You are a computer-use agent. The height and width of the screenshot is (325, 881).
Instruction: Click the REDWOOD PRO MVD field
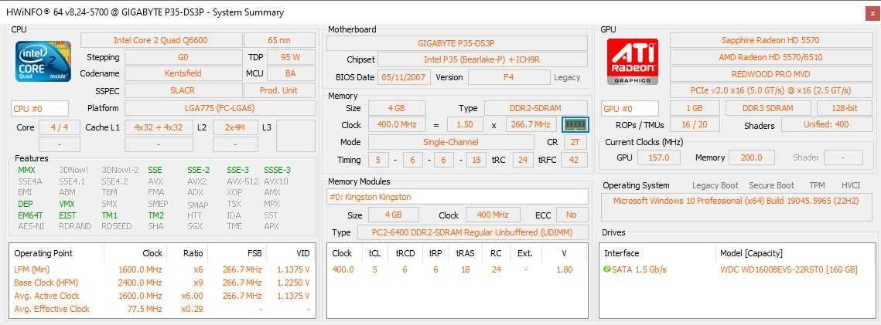770,74
